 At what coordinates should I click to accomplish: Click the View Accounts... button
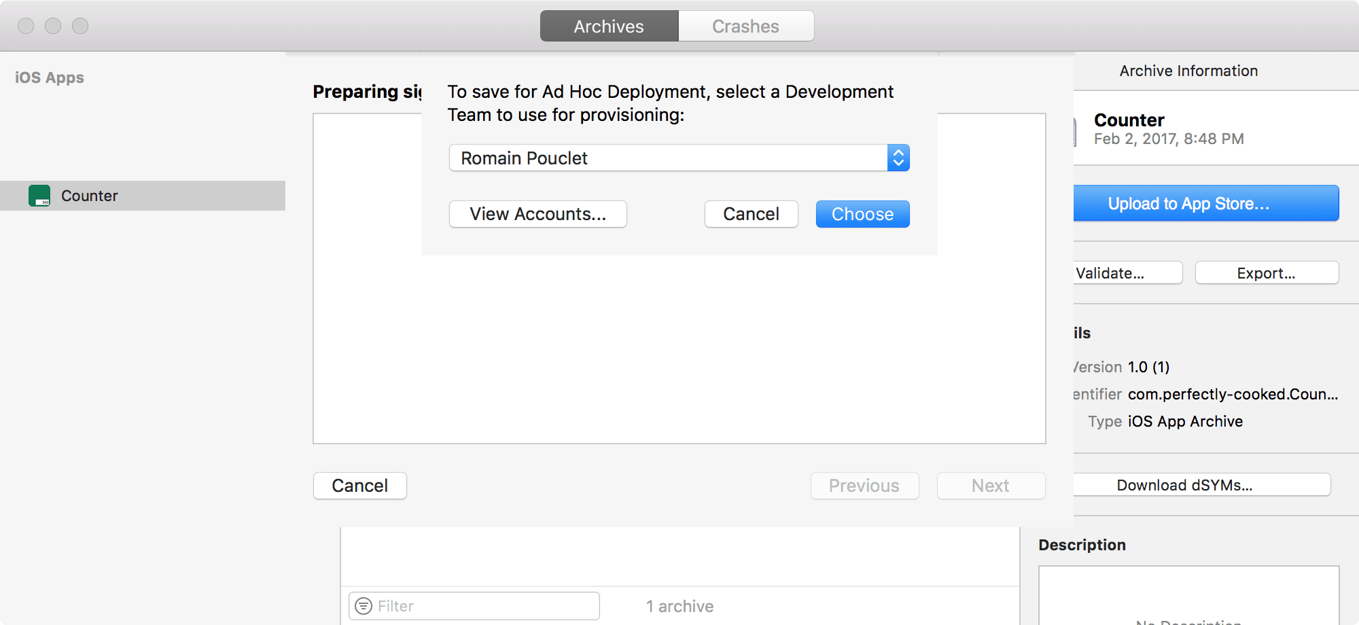pyautogui.click(x=537, y=214)
